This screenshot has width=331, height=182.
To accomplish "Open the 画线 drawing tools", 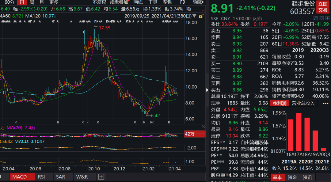I will (138, 2).
